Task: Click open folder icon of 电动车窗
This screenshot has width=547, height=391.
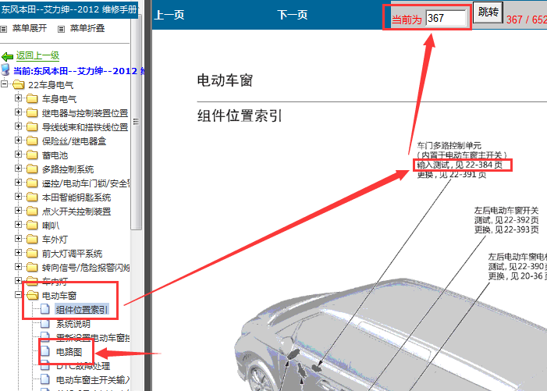Action: point(33,296)
